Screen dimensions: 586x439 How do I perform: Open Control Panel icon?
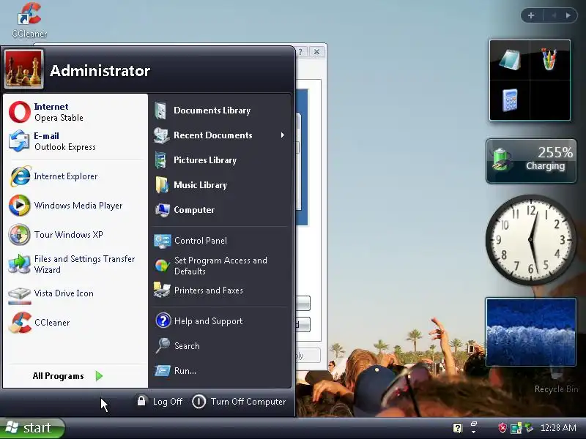[x=163, y=241]
